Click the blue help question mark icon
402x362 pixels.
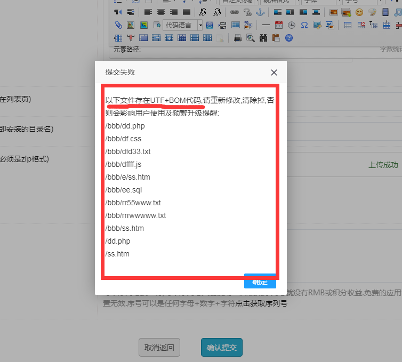pyautogui.click(x=289, y=38)
